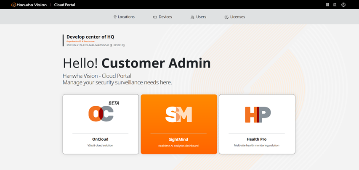This screenshot has width=359, height=170.
Task: Open the Health Pro monitoring card
Action: pyautogui.click(x=257, y=124)
